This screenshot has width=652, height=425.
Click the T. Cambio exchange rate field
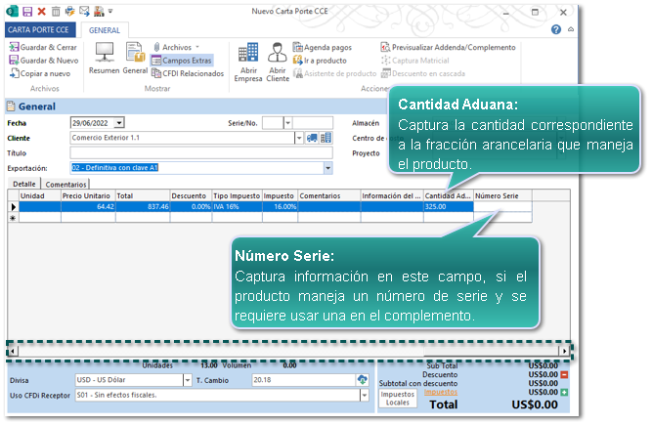(x=304, y=380)
